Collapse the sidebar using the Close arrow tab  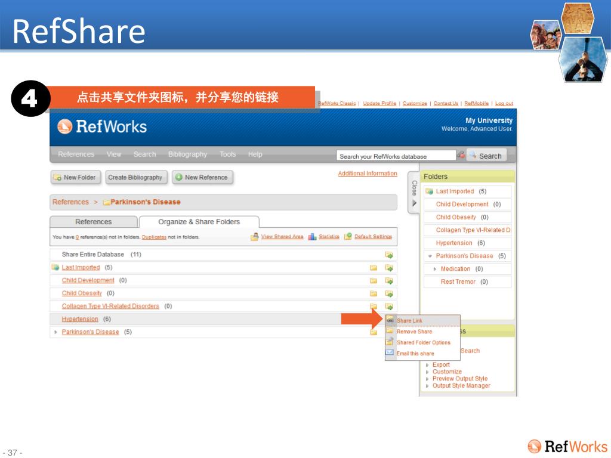click(x=414, y=193)
